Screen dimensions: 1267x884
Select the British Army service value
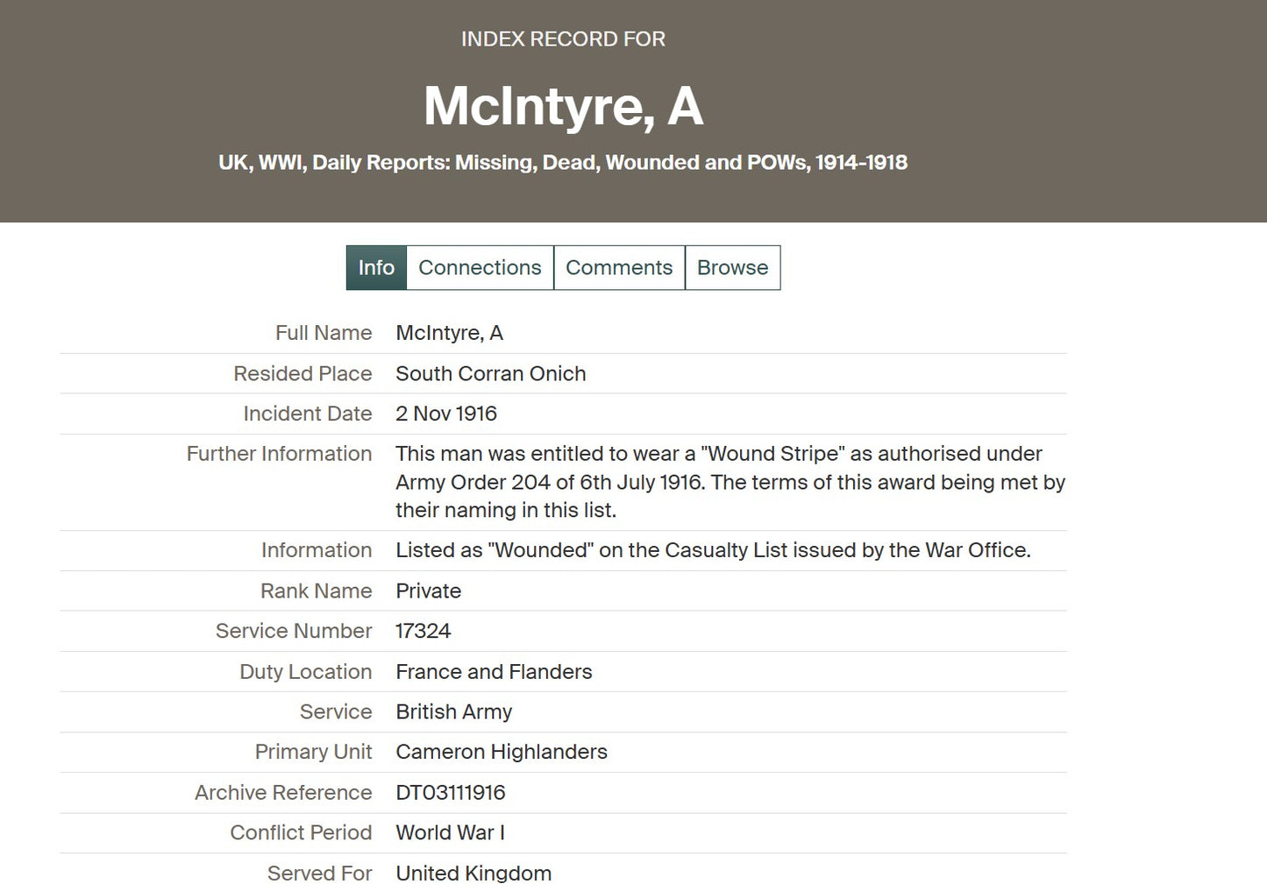(453, 712)
